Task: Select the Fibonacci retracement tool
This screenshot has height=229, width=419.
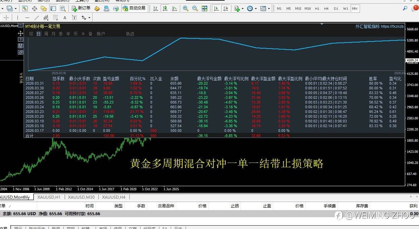Action: (x=56, y=18)
